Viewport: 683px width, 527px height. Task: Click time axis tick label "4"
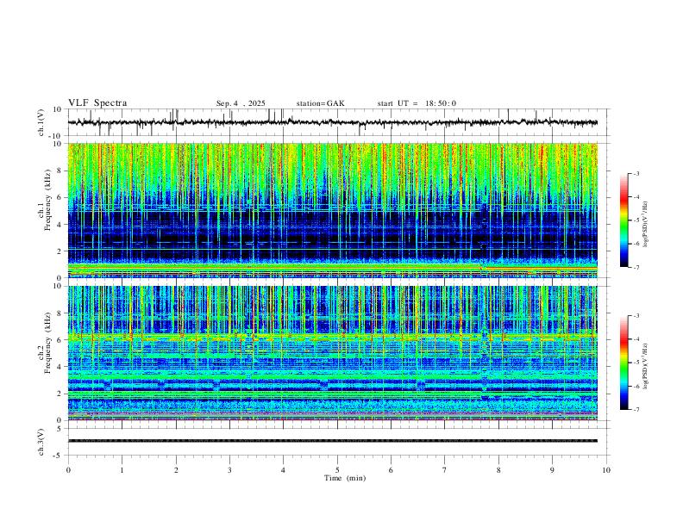[283, 470]
